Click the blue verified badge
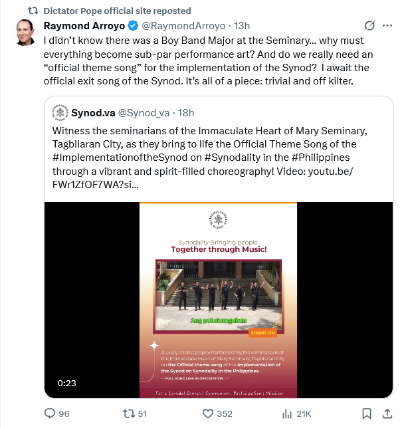The width and height of the screenshot is (404, 428). coord(132,26)
